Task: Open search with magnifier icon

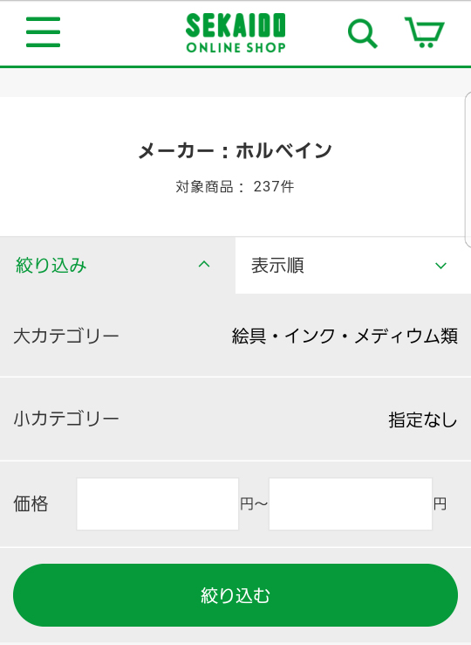Action: [362, 33]
